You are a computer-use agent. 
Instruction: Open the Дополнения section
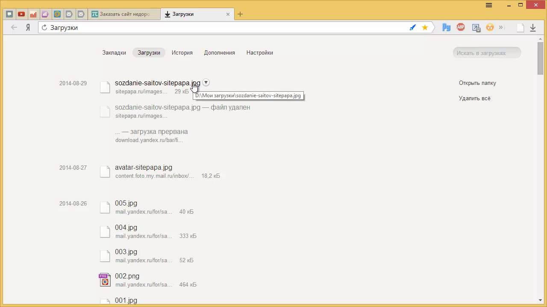tap(219, 53)
